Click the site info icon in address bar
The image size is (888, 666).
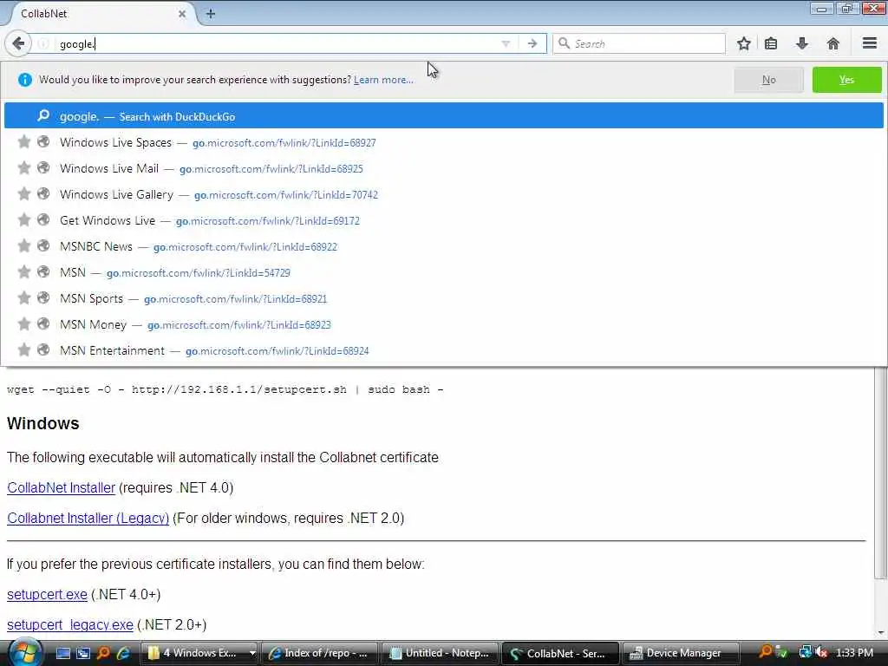point(43,43)
